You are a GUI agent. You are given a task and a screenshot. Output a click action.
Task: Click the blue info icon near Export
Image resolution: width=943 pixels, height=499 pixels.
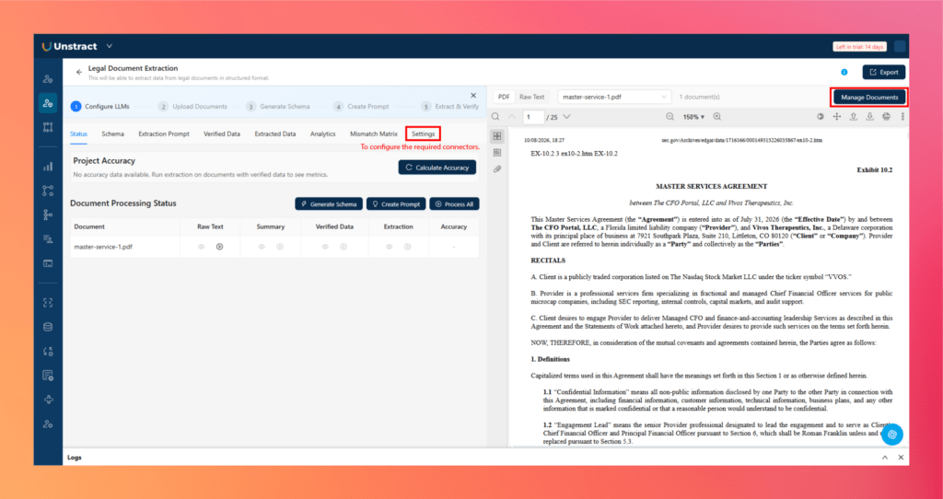pos(844,72)
